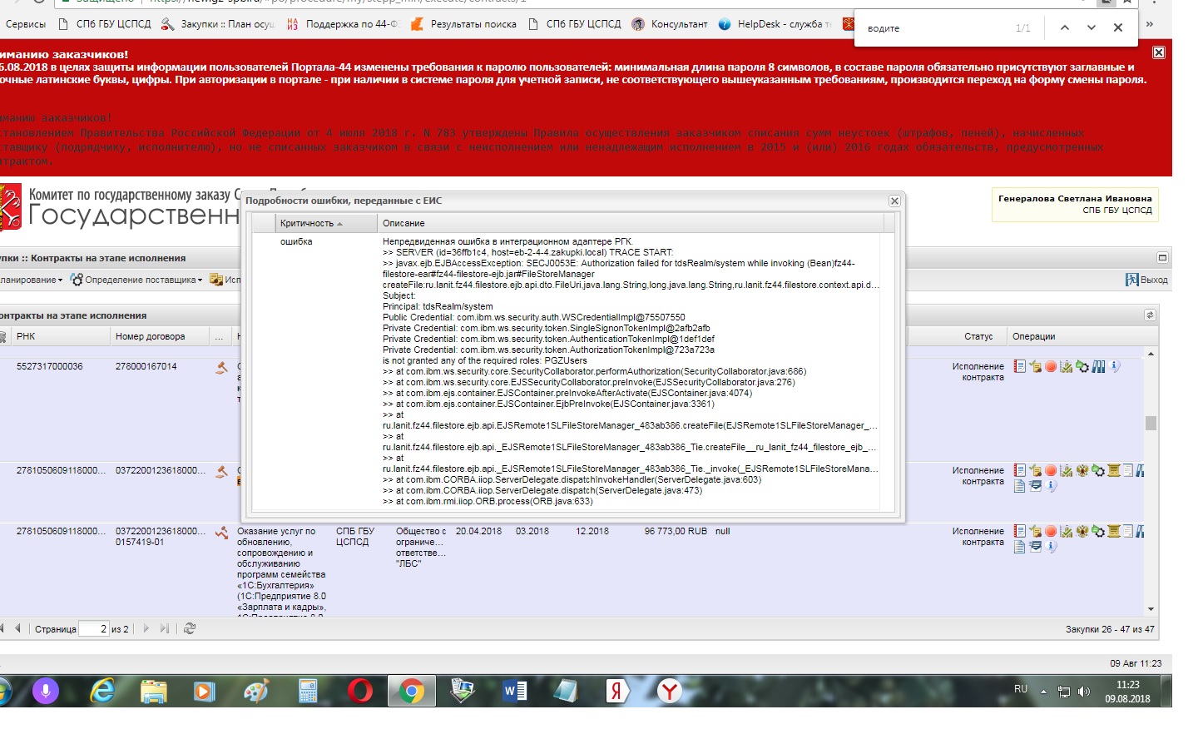Click gavel icon in row 0157419-01
The width and height of the screenshot is (1198, 749).
point(221,533)
